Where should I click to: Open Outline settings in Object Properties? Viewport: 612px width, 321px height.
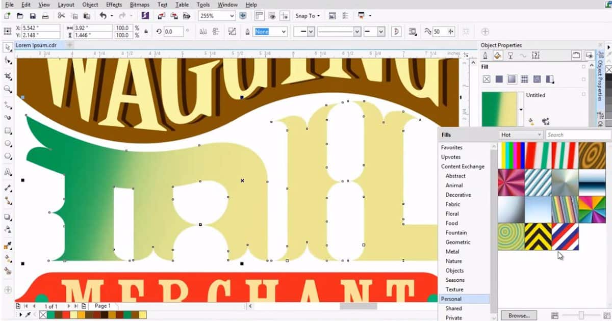point(485,55)
